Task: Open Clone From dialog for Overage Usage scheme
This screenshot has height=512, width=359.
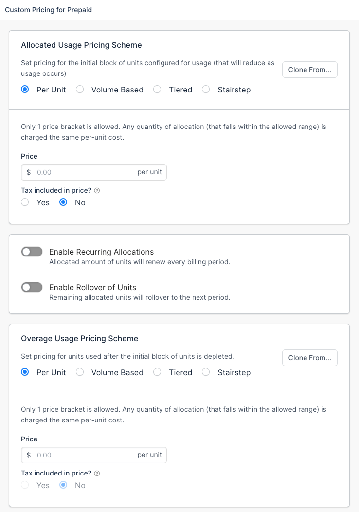Action: 309,357
